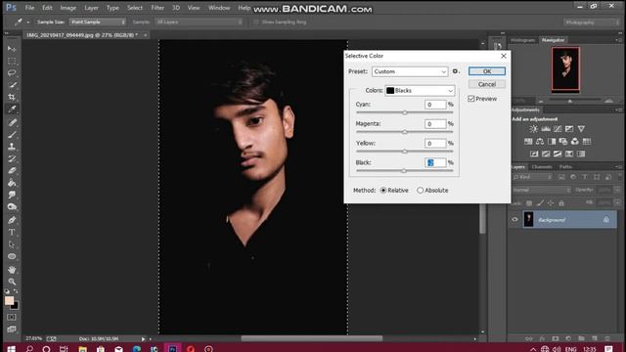Screen dimensions: 626x352
Task: Click the foreground color swatch
Action: coord(9,300)
